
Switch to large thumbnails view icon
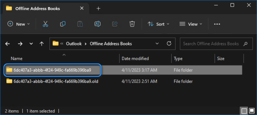coord(252,111)
